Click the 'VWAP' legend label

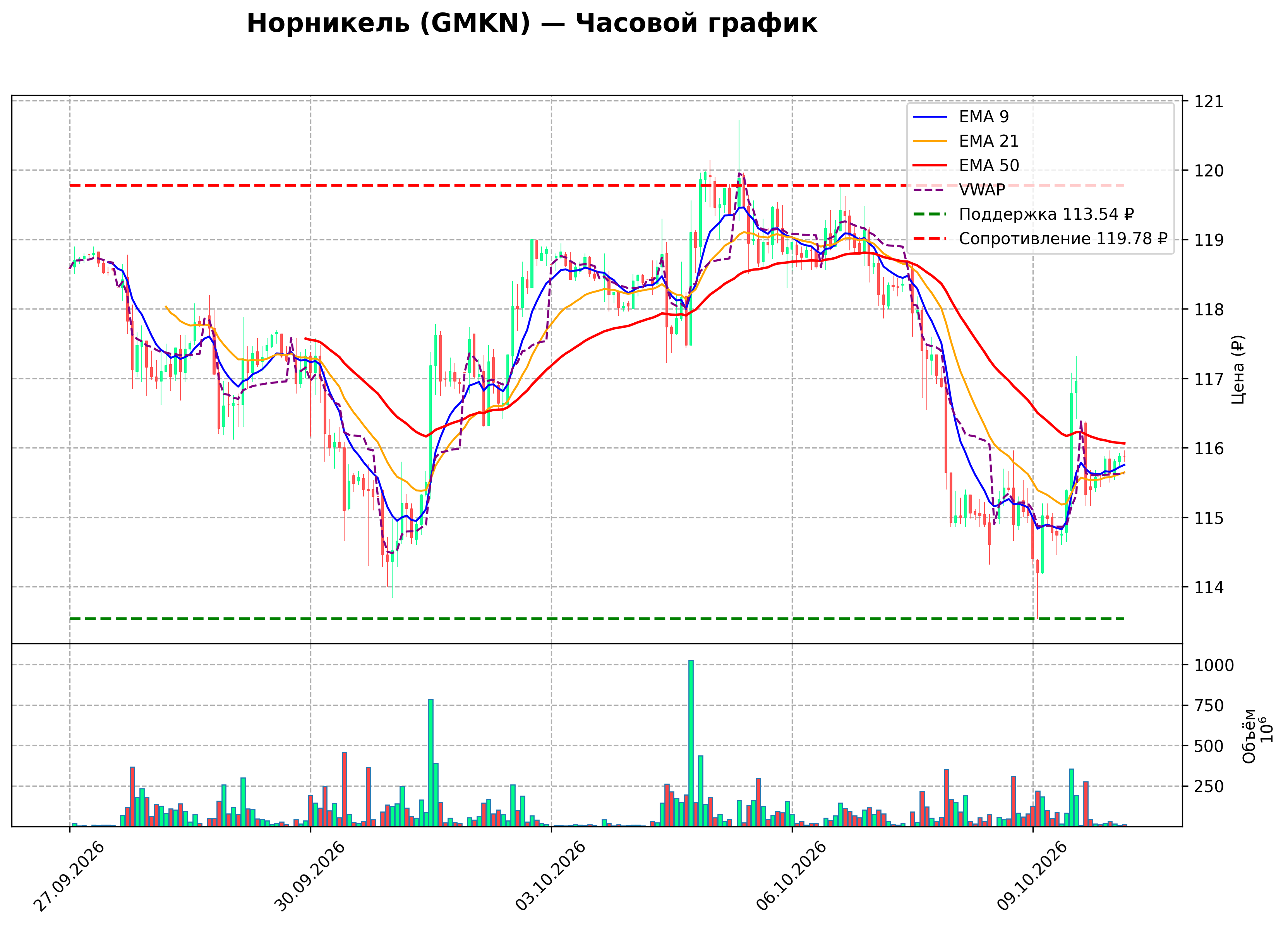coord(982,190)
